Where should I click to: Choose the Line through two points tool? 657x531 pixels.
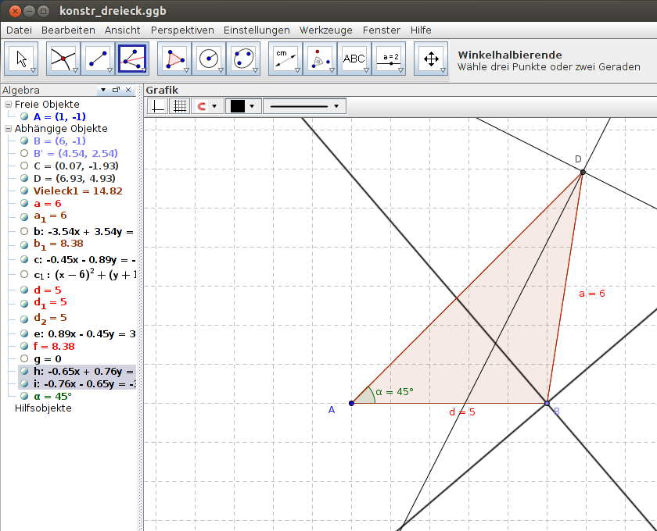95,57
